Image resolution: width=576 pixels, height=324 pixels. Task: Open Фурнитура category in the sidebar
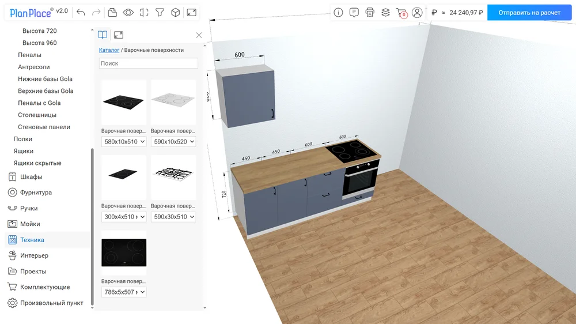pos(36,193)
